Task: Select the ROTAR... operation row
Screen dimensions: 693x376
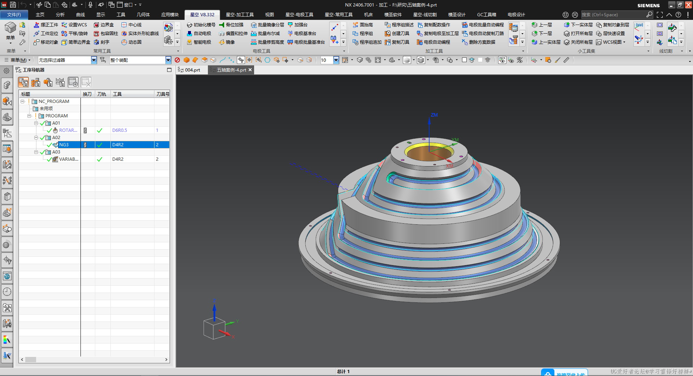Action: tap(94, 130)
